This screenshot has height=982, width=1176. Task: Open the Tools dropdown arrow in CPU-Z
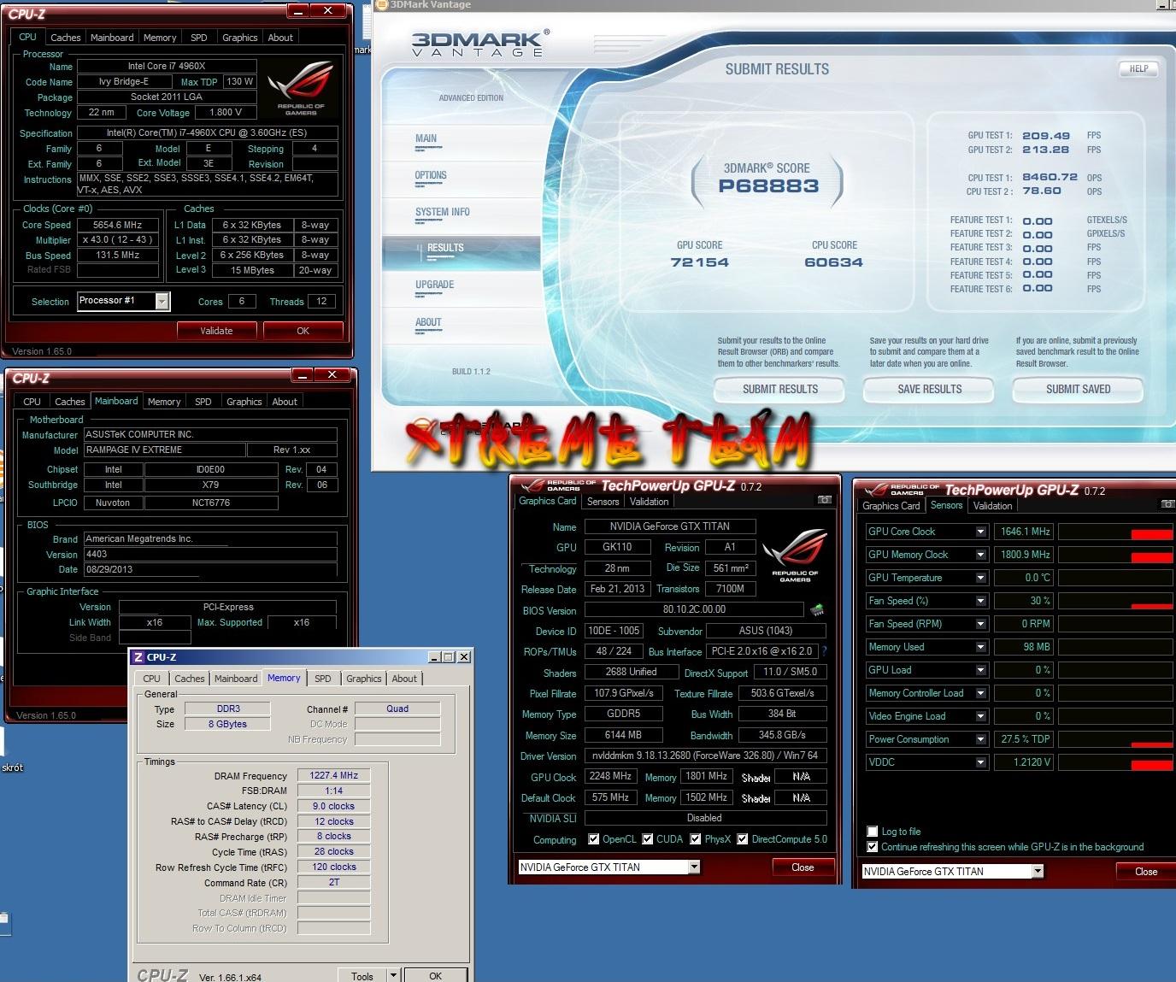(x=393, y=975)
